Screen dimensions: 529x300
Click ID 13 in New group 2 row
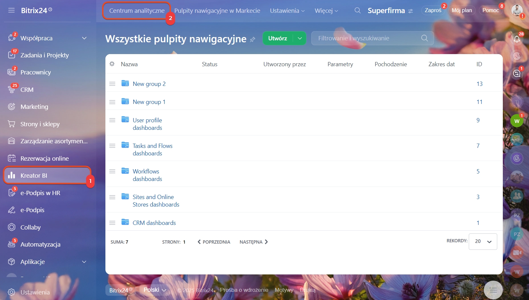(480, 84)
